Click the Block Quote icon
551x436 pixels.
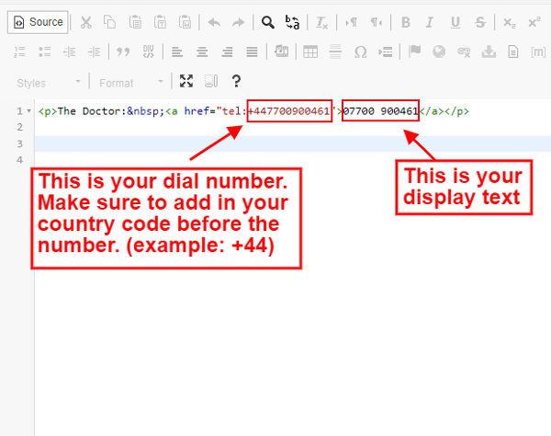point(123,52)
